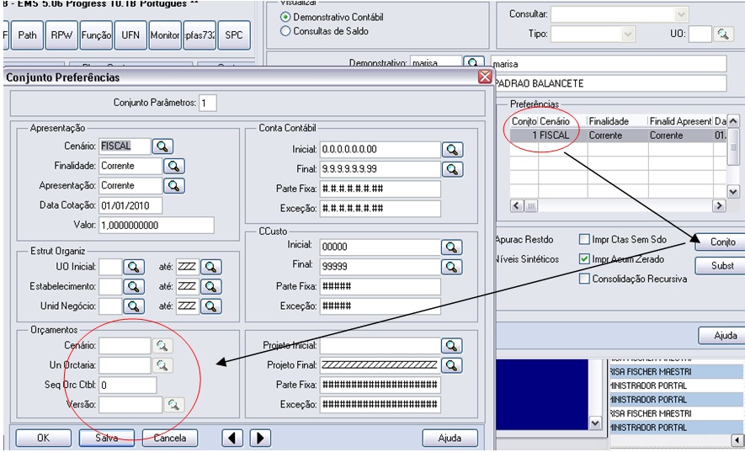Open lookup for Conta Contábil Inicial
The image size is (745, 452).
(x=452, y=149)
